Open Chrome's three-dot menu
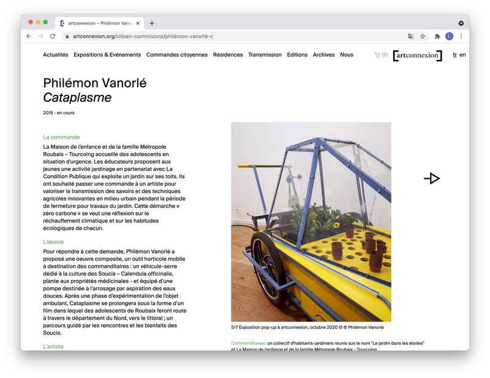Image resolution: width=490 pixels, height=378 pixels. click(461, 36)
